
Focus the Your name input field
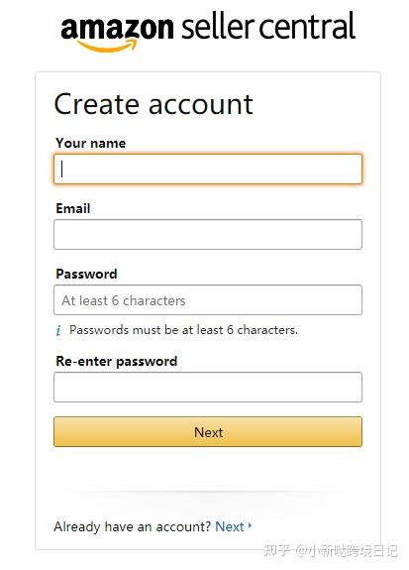click(208, 170)
